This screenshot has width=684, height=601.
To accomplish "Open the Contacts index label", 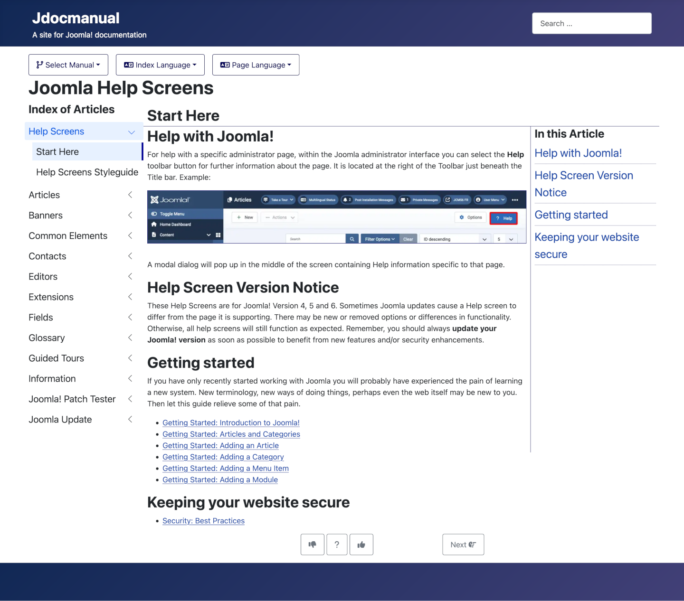I will pyautogui.click(x=47, y=256).
